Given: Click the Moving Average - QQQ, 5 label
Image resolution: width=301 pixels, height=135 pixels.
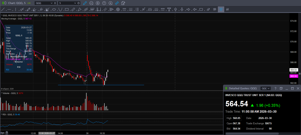Looking at the screenshot, I should coord(13,19).
